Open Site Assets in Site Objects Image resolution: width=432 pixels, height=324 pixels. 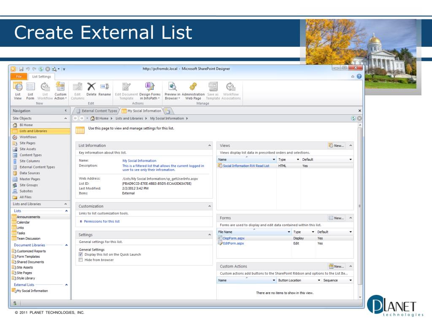click(40, 149)
